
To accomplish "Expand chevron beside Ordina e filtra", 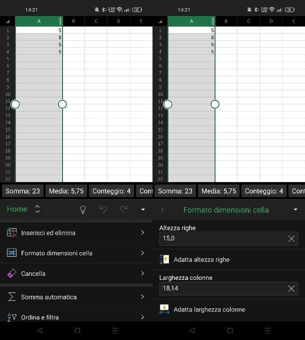I will tap(142, 317).
